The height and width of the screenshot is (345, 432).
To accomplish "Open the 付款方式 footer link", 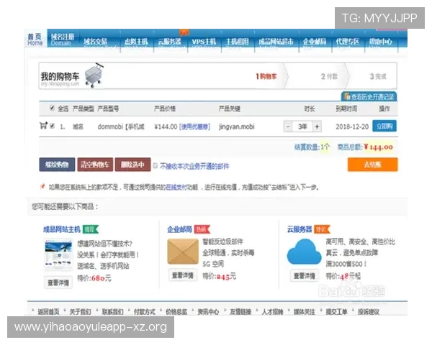I will pos(145,312).
